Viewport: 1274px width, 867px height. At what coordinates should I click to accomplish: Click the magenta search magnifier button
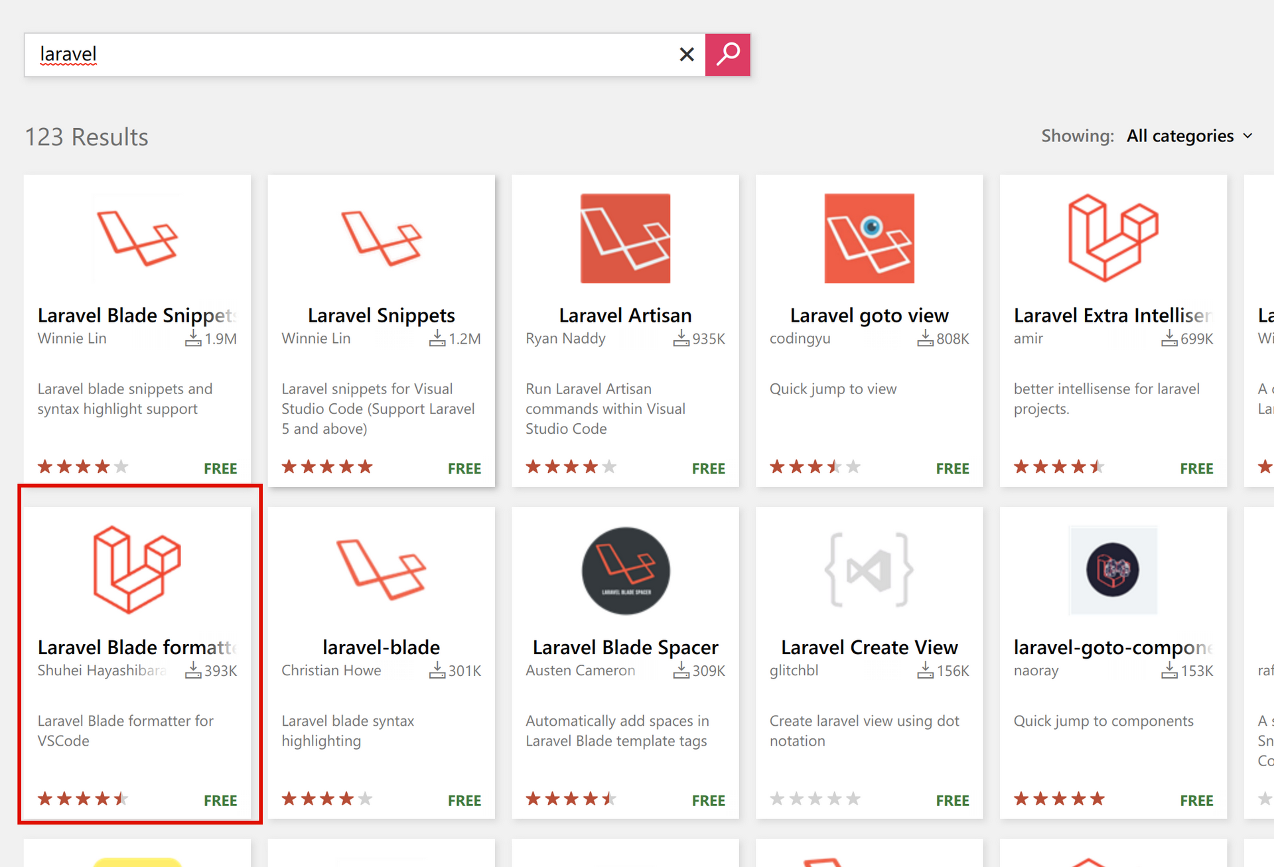click(x=727, y=54)
